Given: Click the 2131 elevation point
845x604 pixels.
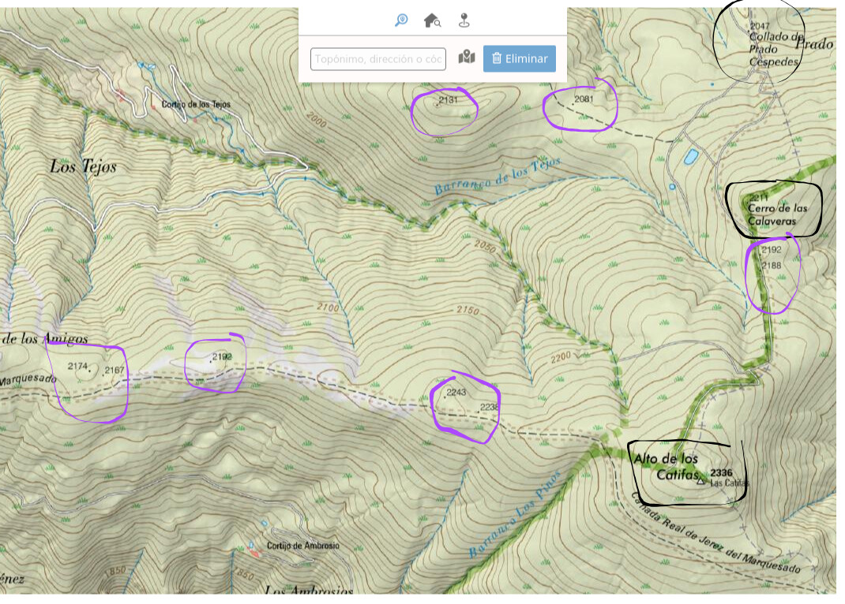Looking at the screenshot, I should (x=448, y=100).
